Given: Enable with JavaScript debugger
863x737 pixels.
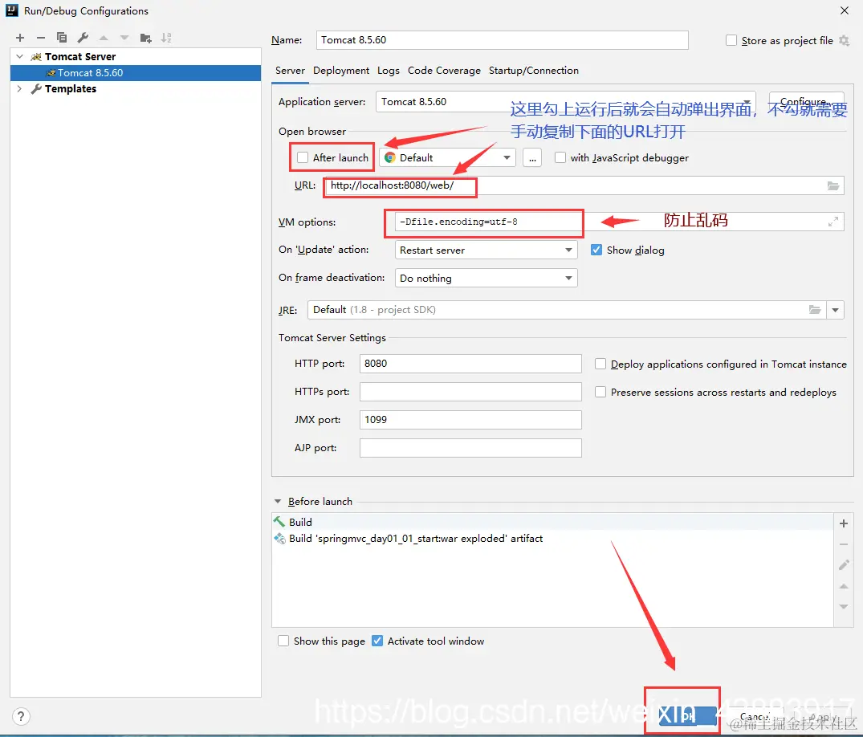Looking at the screenshot, I should [x=560, y=157].
